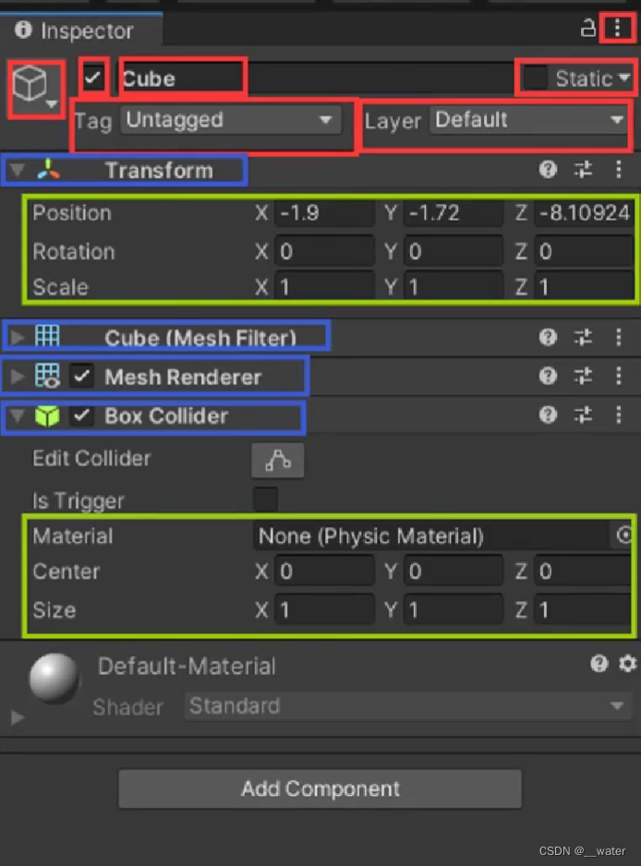641x866 pixels.
Task: Disable the Mesh Renderer enabled checkbox
Action: coord(81,376)
